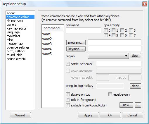
Task: Cancel the keyclone setup dialog
Action: tap(132, 115)
